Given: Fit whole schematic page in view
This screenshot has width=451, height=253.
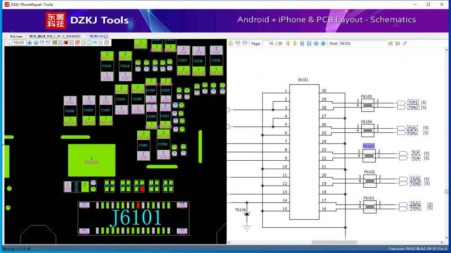Looking at the screenshot, I should tap(309, 43).
